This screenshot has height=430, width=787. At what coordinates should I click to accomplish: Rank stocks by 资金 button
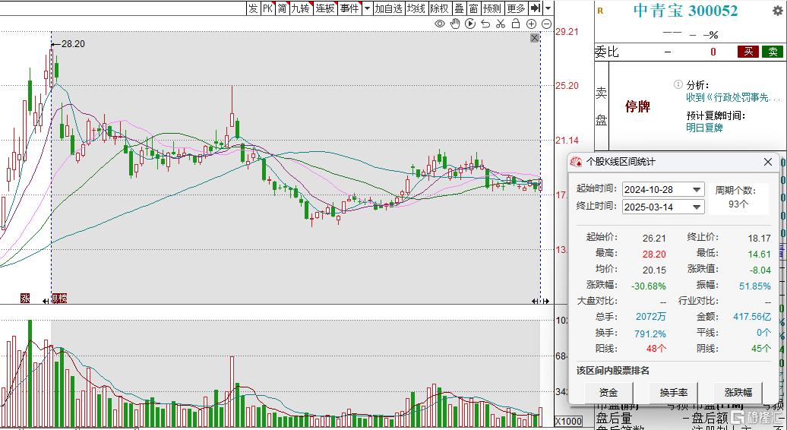[x=608, y=392]
